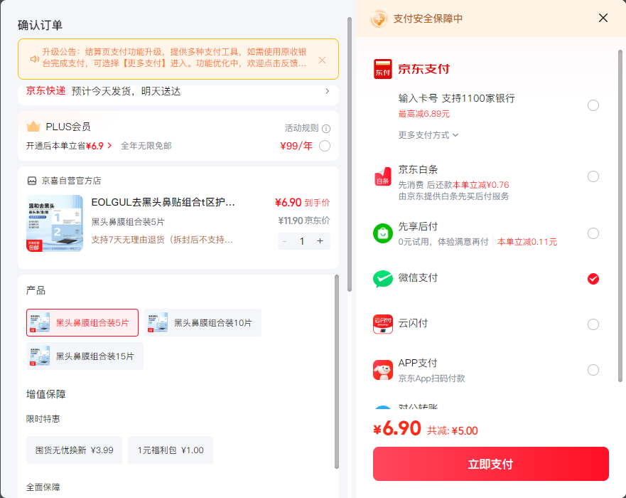Click 本单立减¥0.76 promo text
This screenshot has width=626, height=498.
480,185
